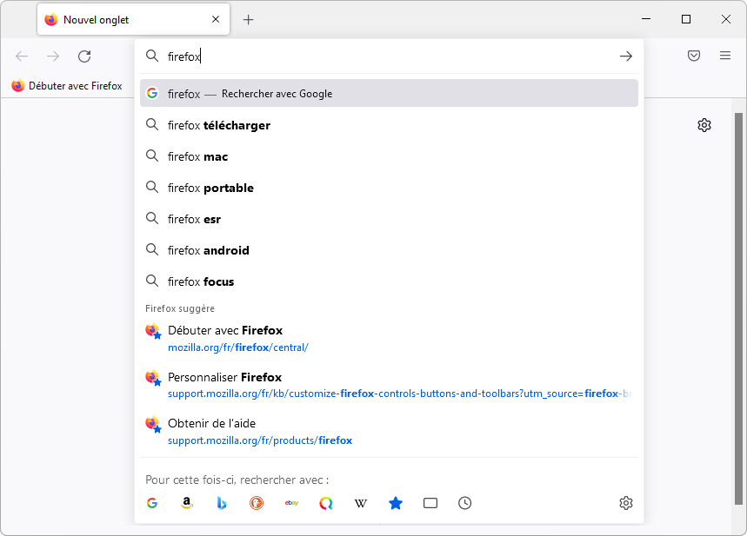The width and height of the screenshot is (747, 536).
Task: Reload the current page
Action: pos(84,56)
